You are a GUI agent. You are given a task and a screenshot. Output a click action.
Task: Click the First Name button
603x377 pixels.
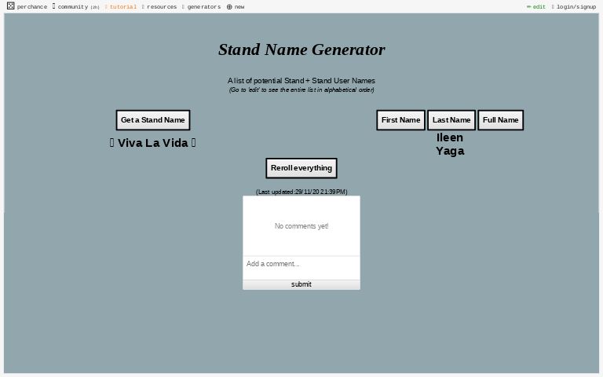400,120
